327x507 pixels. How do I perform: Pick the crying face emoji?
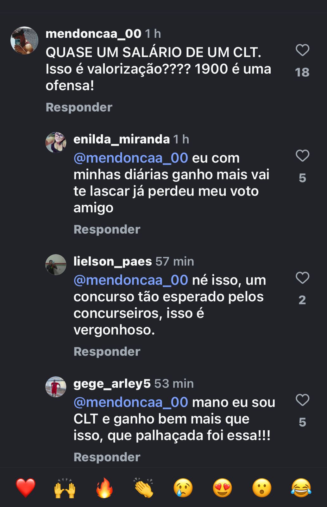pos(183,488)
